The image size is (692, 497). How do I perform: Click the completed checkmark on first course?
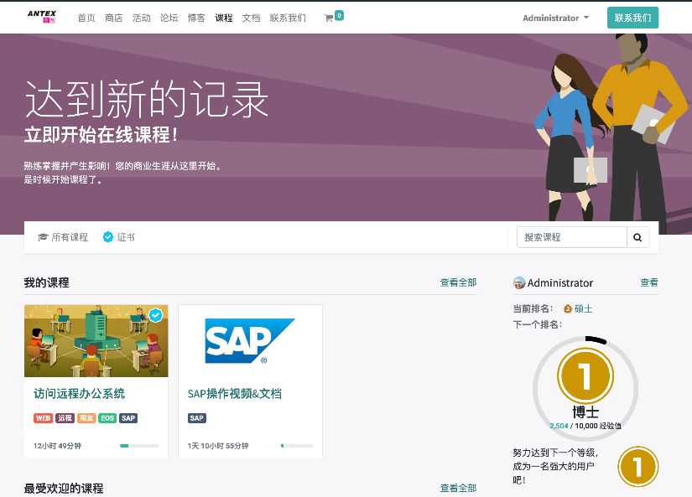pos(155,315)
